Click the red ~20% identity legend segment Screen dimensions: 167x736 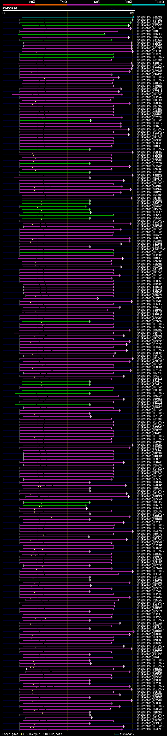pyautogui.click(x=19, y=5)
